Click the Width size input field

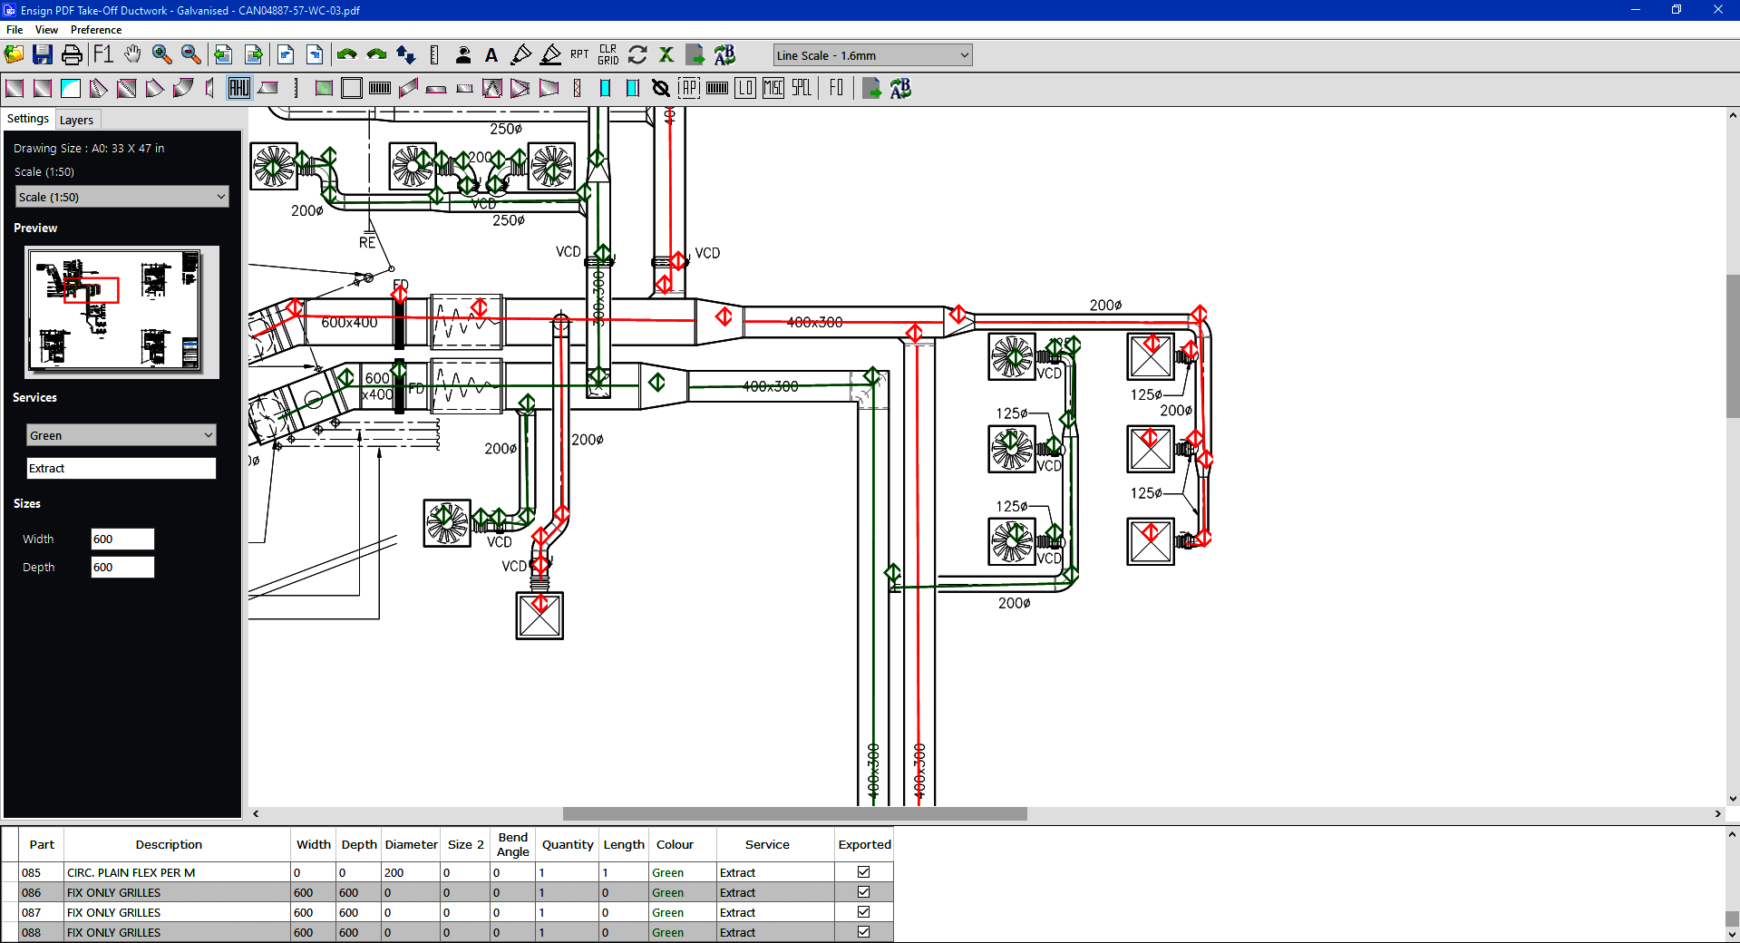[x=122, y=539]
